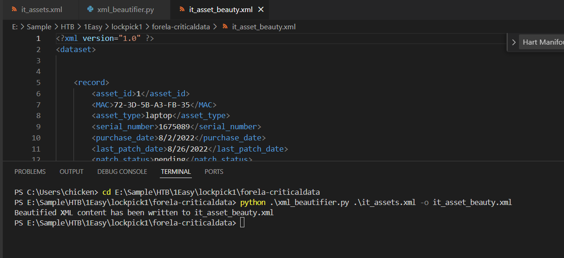Open the Sample breadcrumb folder dropdown

click(39, 27)
